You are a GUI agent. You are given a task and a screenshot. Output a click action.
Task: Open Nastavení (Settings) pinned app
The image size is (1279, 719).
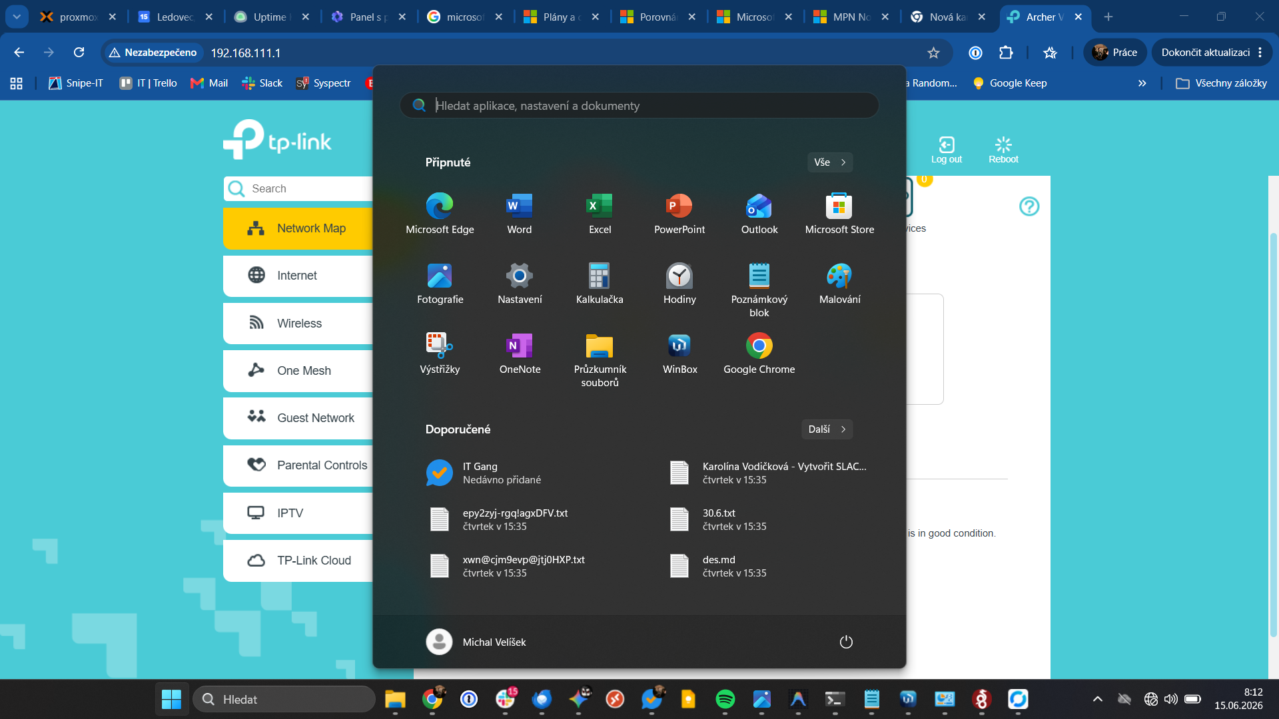click(x=520, y=284)
